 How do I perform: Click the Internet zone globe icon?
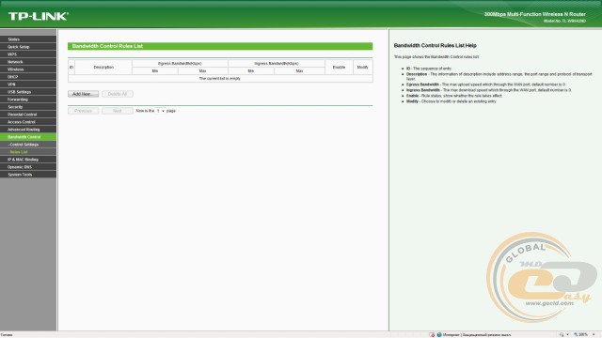click(439, 334)
